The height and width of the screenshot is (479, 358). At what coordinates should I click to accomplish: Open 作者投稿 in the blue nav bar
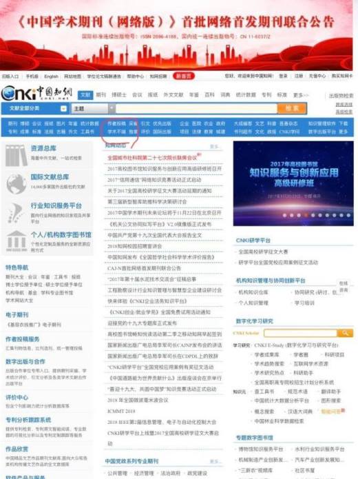[x=116, y=124]
